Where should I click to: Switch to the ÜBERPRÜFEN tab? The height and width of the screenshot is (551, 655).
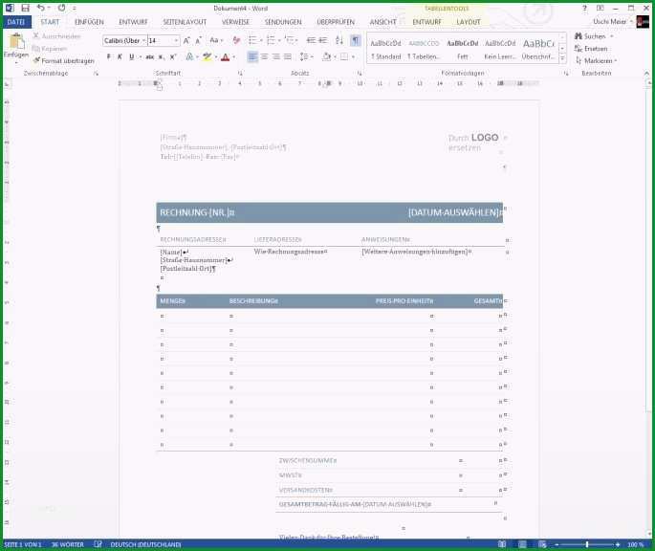tap(336, 22)
